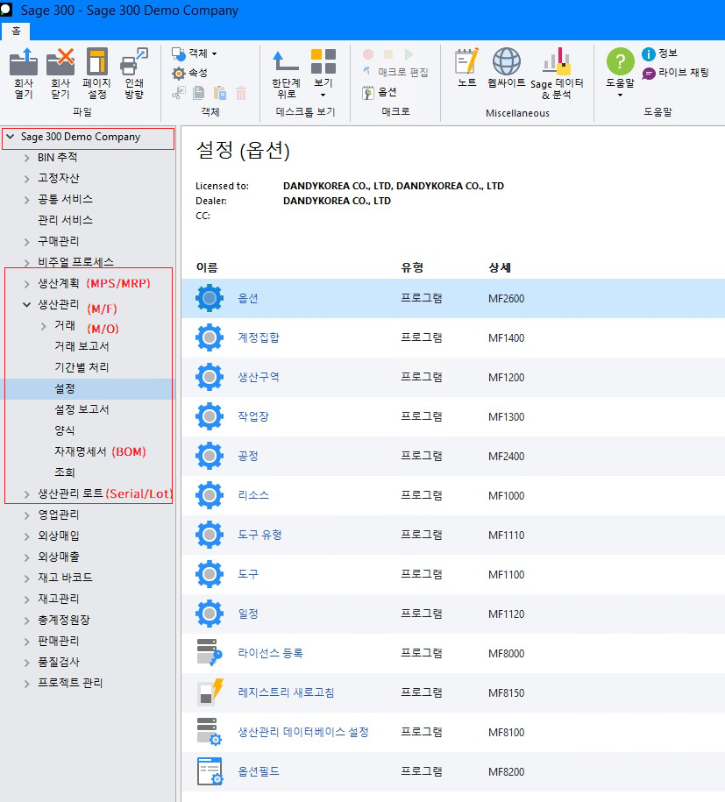725x802 pixels.
Task: Open the 객체 dropdown in ribbon
Action: coord(194,53)
